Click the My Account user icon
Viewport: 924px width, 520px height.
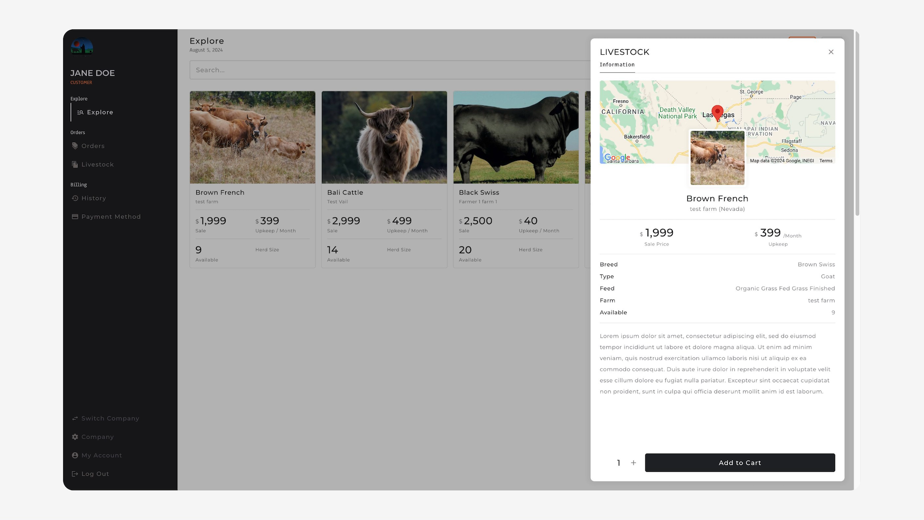tap(75, 455)
